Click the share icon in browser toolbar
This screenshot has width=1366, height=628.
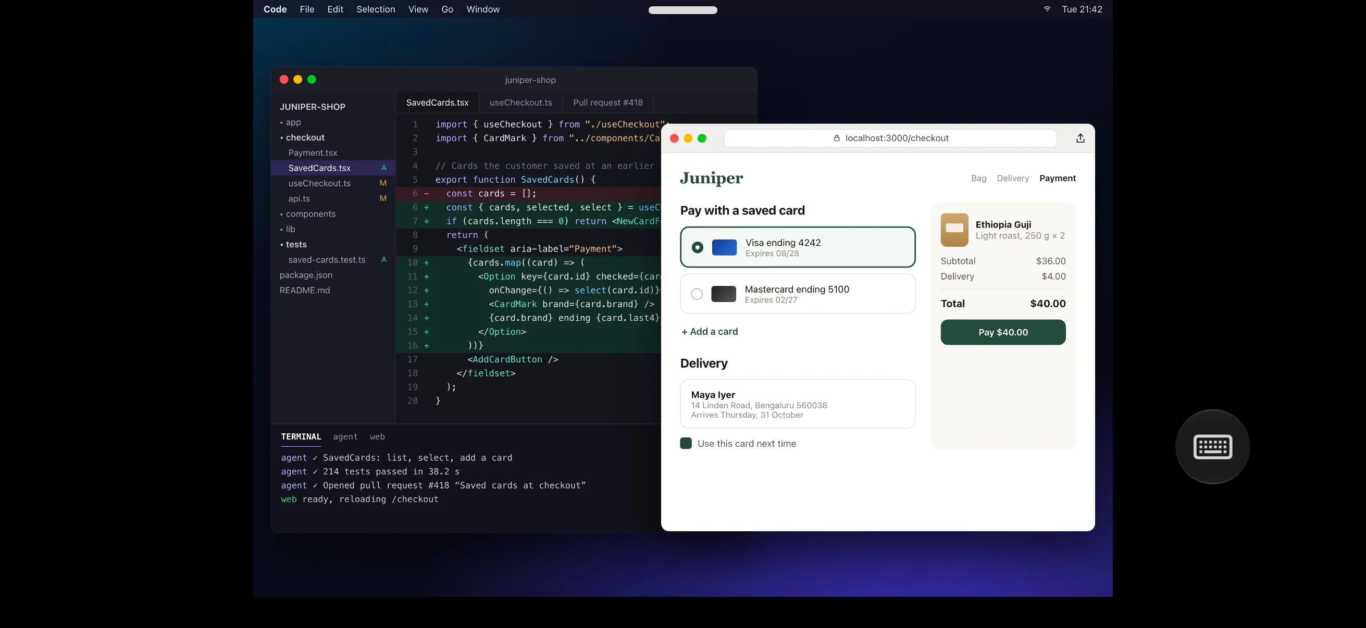pos(1080,139)
